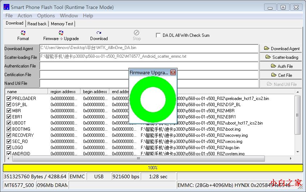Click the 921600 bps status cell
Screen dimensions: 306x192
(126, 176)
